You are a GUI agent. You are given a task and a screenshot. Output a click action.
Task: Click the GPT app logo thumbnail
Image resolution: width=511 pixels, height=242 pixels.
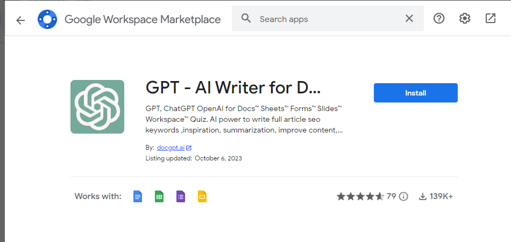(x=97, y=107)
